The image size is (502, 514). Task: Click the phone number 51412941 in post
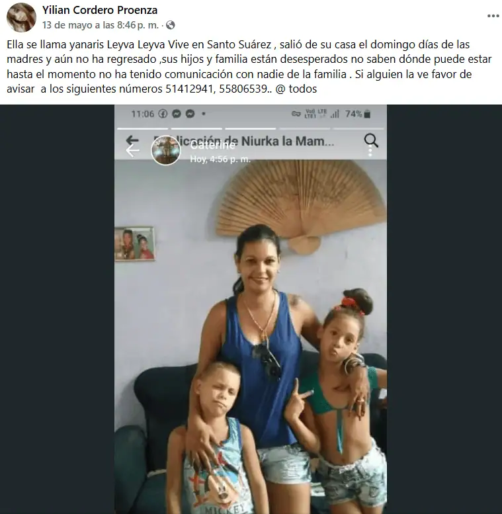[x=189, y=89]
